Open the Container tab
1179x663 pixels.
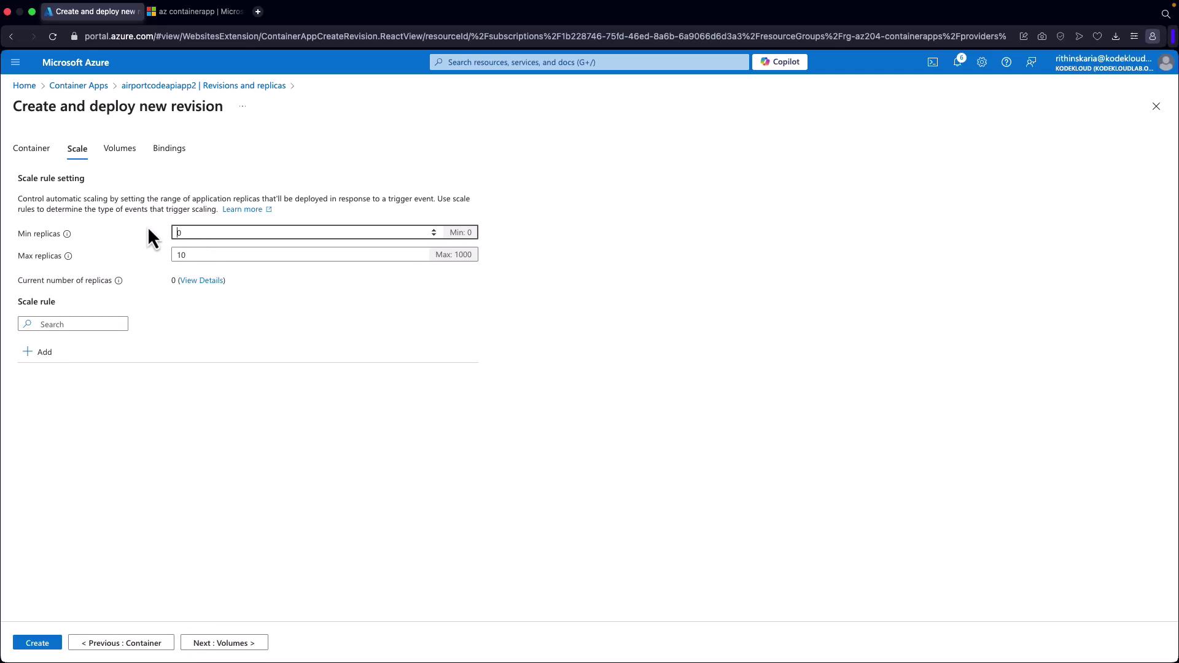31,148
